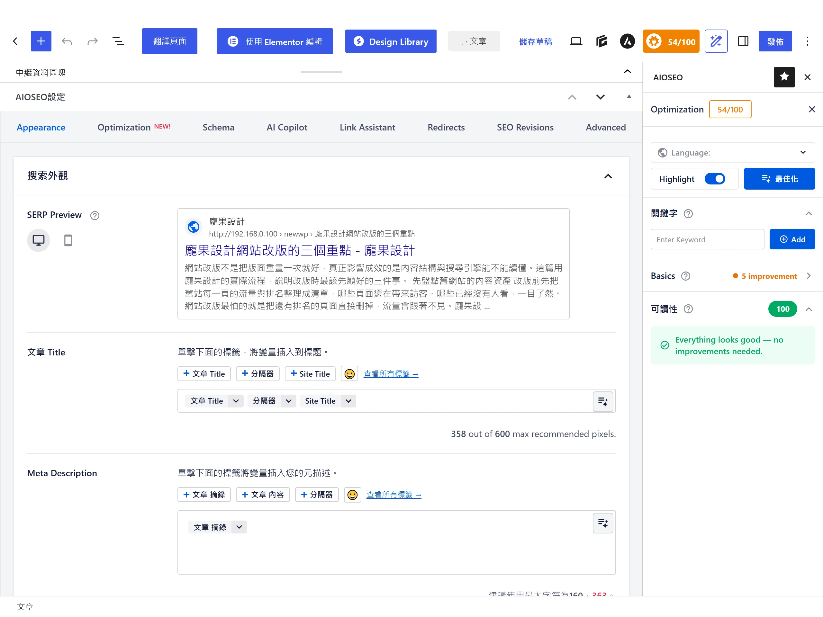
Task: Redo the last change
Action: click(92, 41)
